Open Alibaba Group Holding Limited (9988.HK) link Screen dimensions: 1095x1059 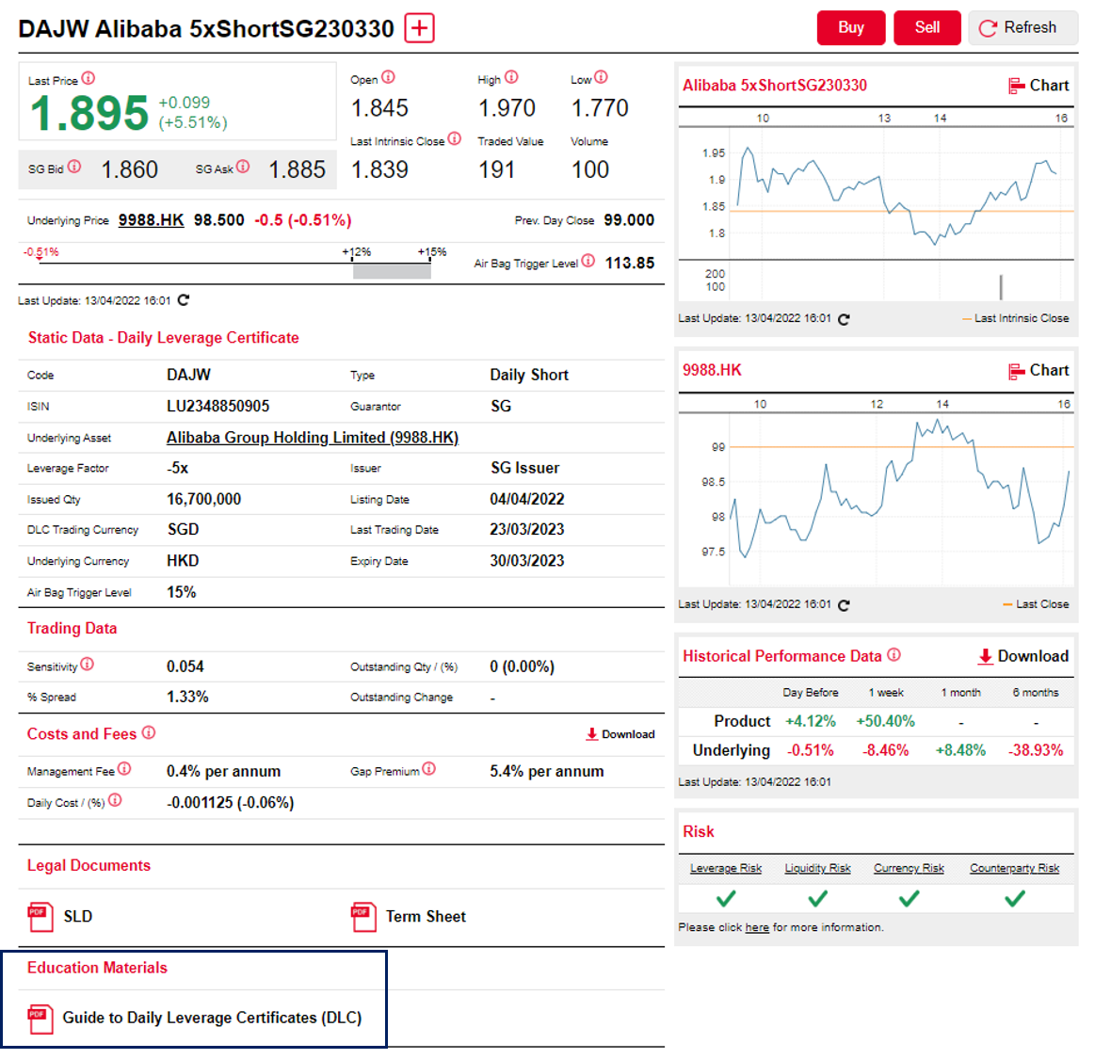coord(313,438)
